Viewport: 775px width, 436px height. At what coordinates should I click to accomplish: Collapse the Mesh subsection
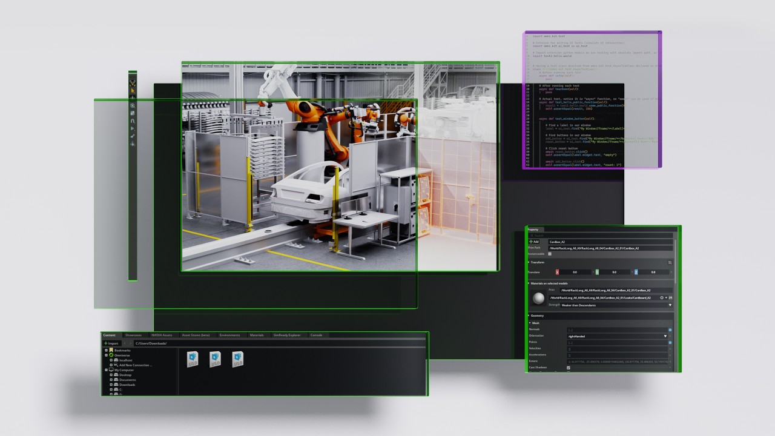pyautogui.click(x=530, y=323)
